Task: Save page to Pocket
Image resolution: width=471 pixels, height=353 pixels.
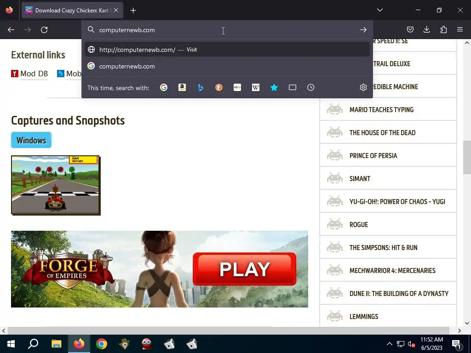Action: pos(410,29)
